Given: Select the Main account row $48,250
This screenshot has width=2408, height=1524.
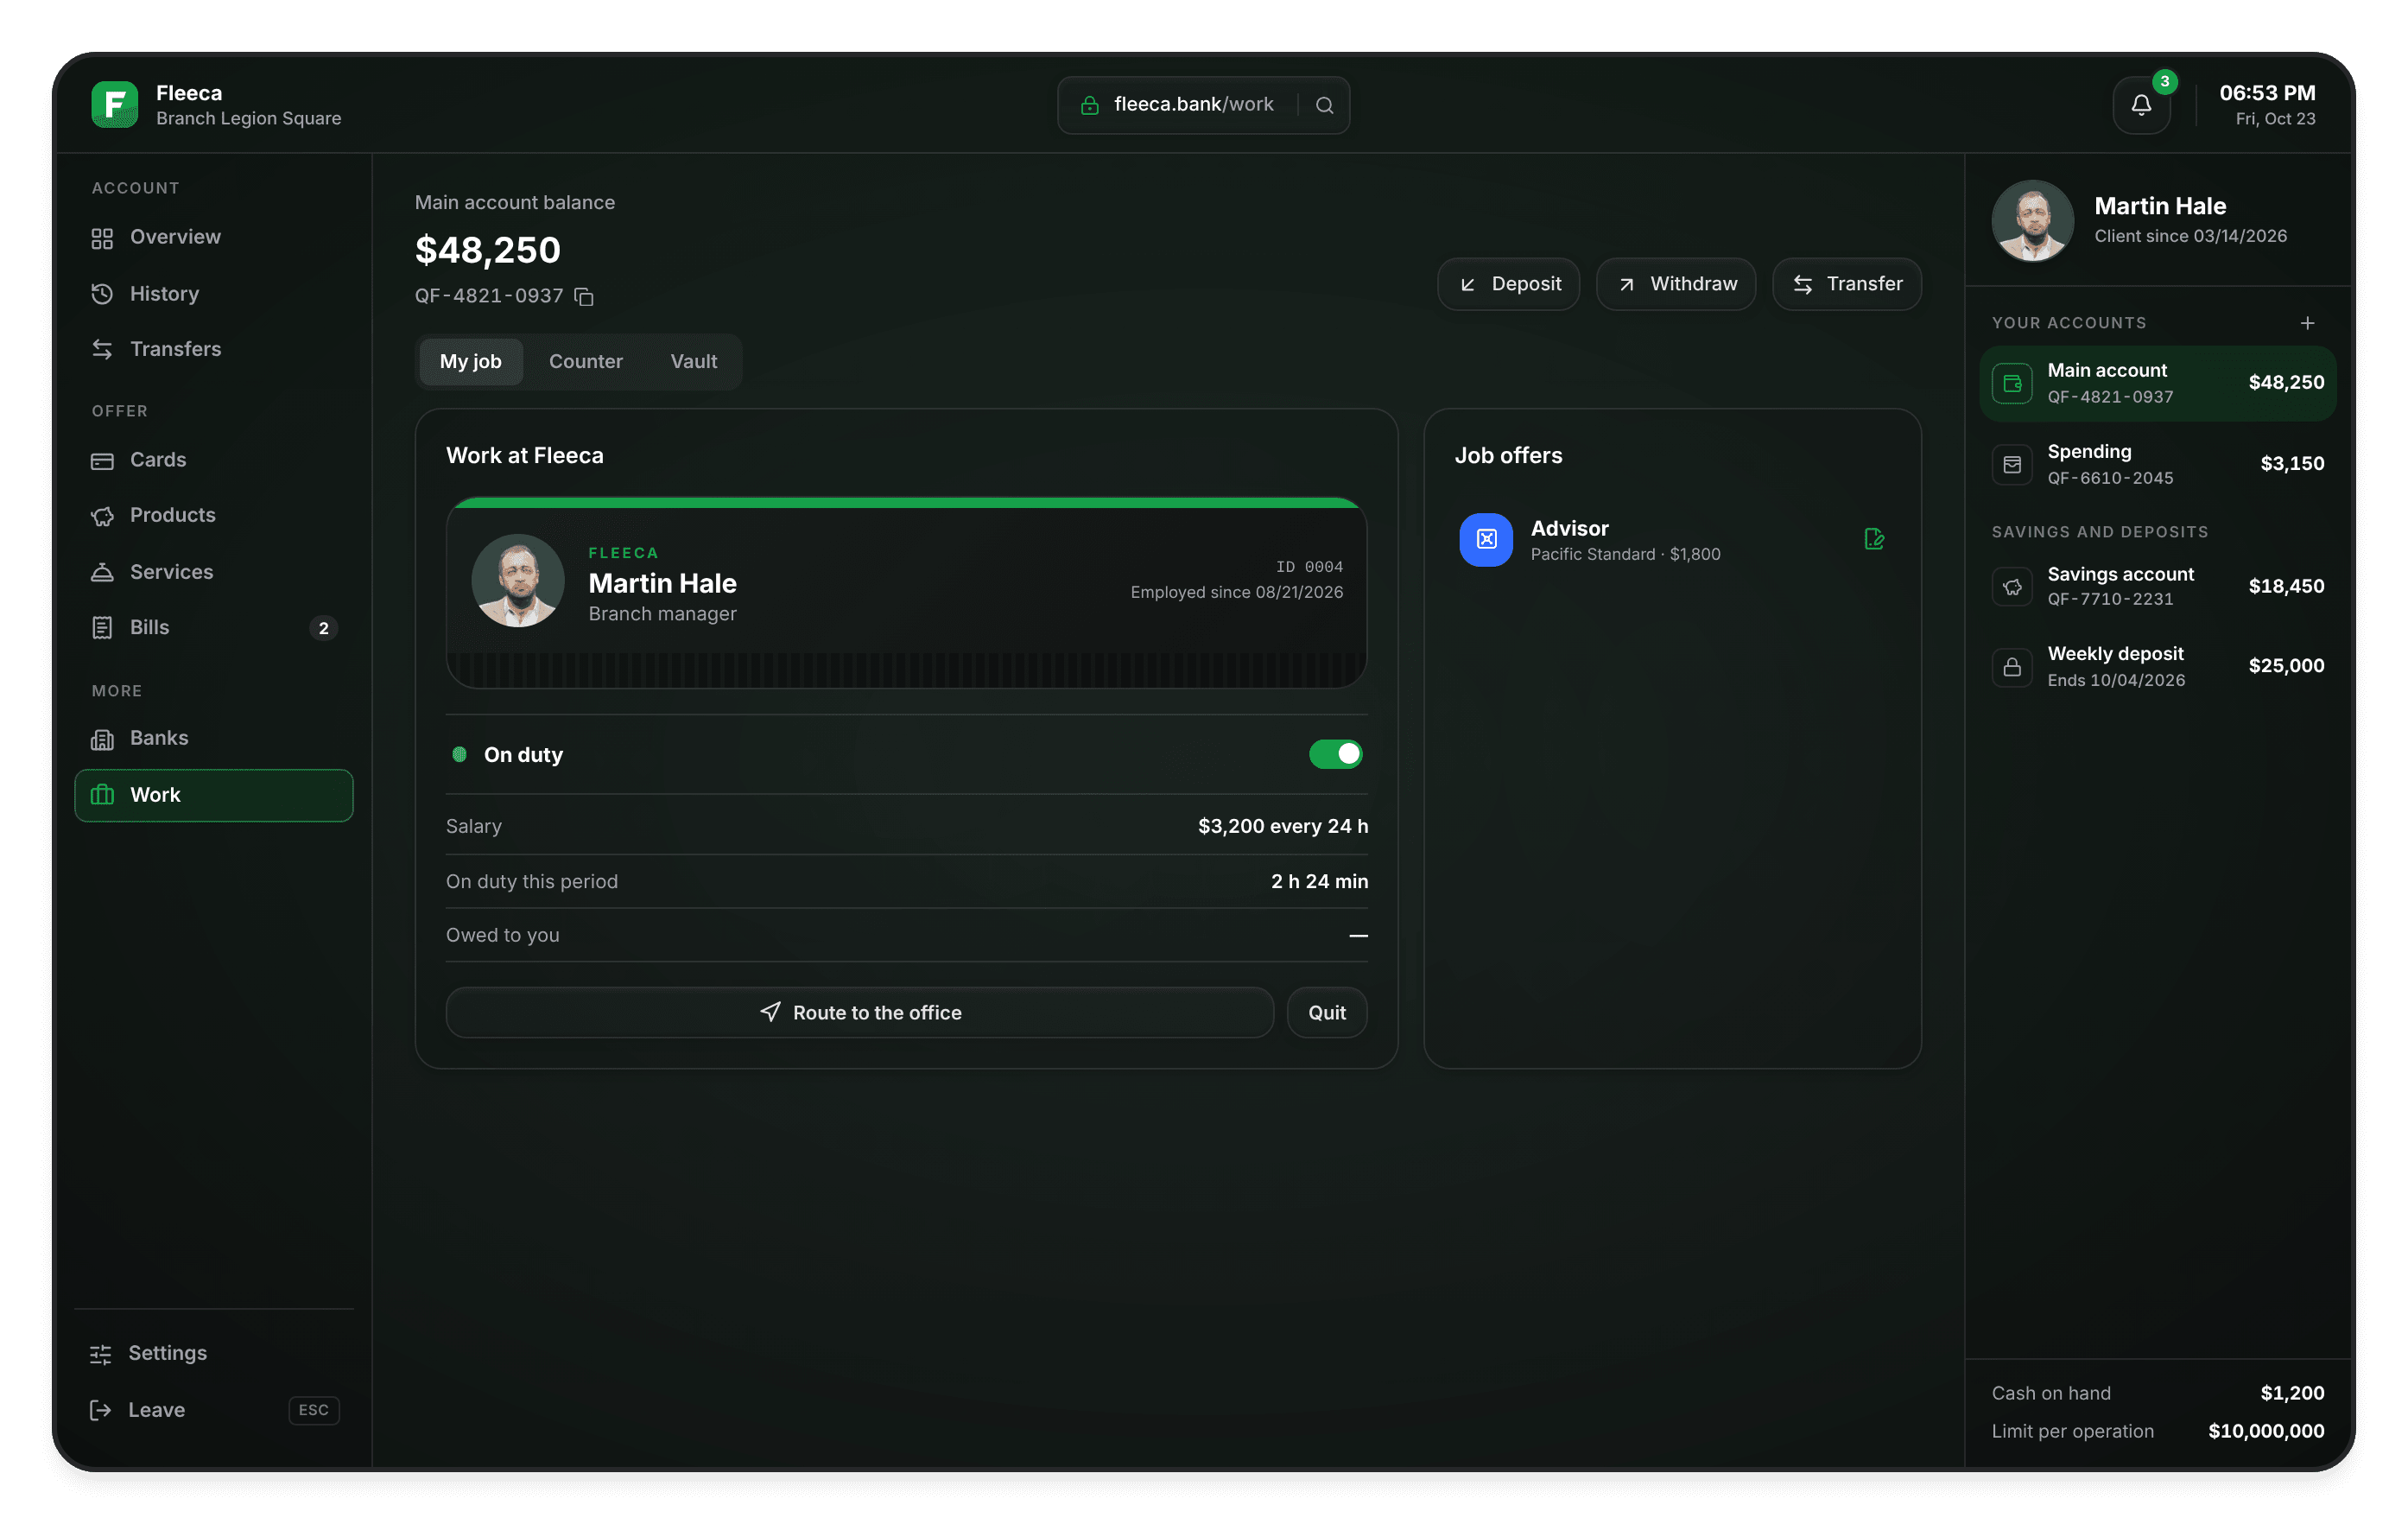Looking at the screenshot, I should tap(2157, 384).
